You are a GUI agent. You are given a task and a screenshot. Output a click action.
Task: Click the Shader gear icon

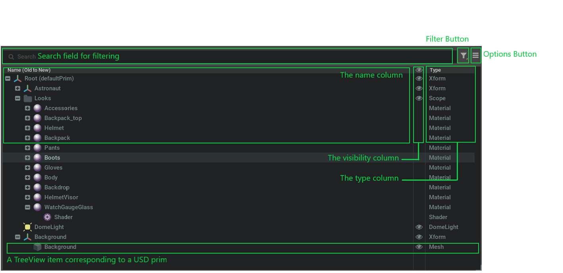(47, 217)
